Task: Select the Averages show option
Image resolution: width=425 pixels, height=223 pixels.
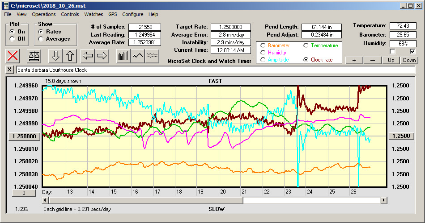Action: (41, 39)
